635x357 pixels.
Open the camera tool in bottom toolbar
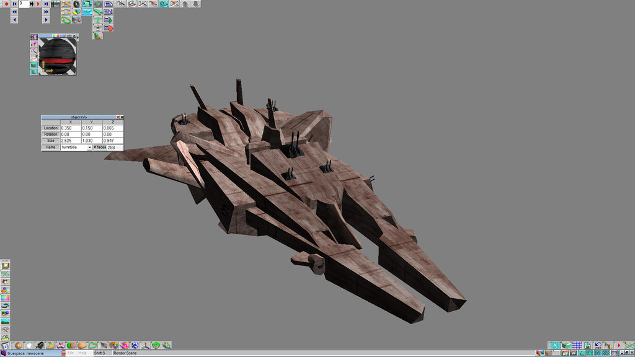click(x=39, y=345)
